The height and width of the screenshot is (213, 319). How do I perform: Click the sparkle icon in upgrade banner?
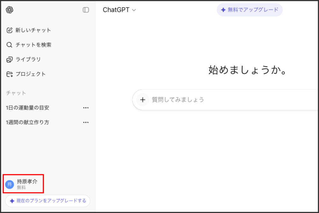[x=223, y=10]
